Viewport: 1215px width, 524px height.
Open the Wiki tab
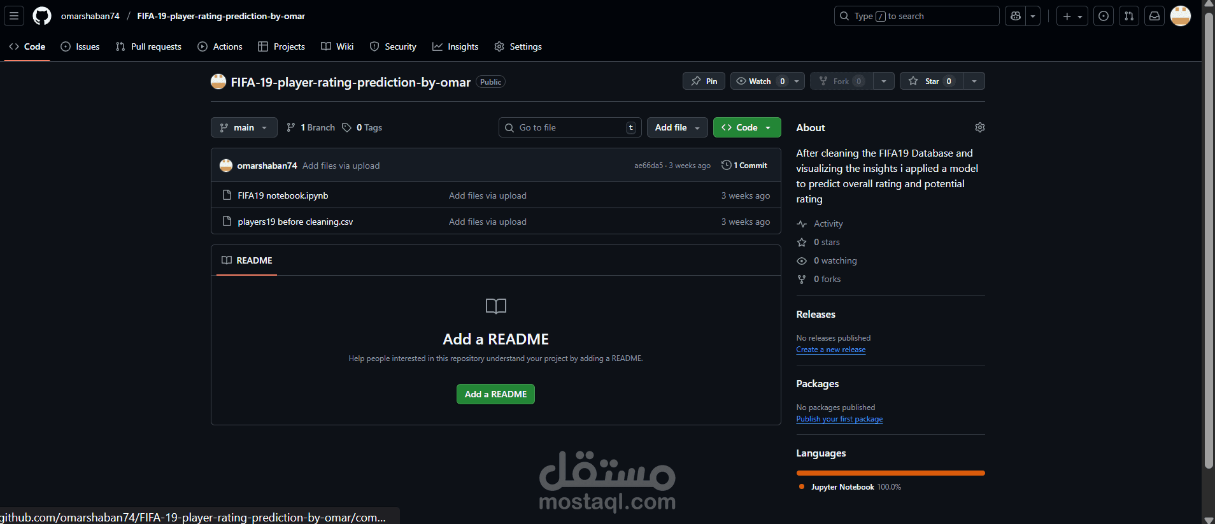(337, 46)
